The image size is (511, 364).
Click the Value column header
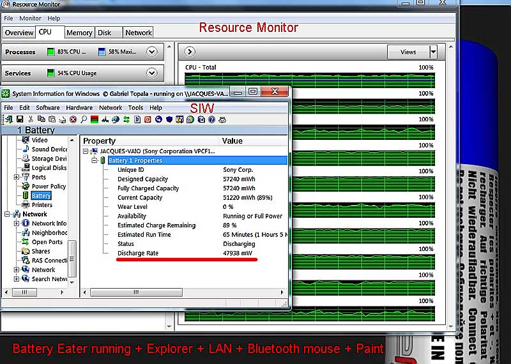pyautogui.click(x=253, y=140)
